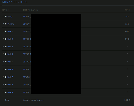Open the Disk 1 settings link
Viewport: 134px width, 106px height.
[x=10, y=31]
